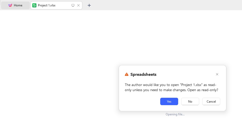Click the green spreadsheet S icon
This screenshot has width=242, height=122.
[34, 5]
